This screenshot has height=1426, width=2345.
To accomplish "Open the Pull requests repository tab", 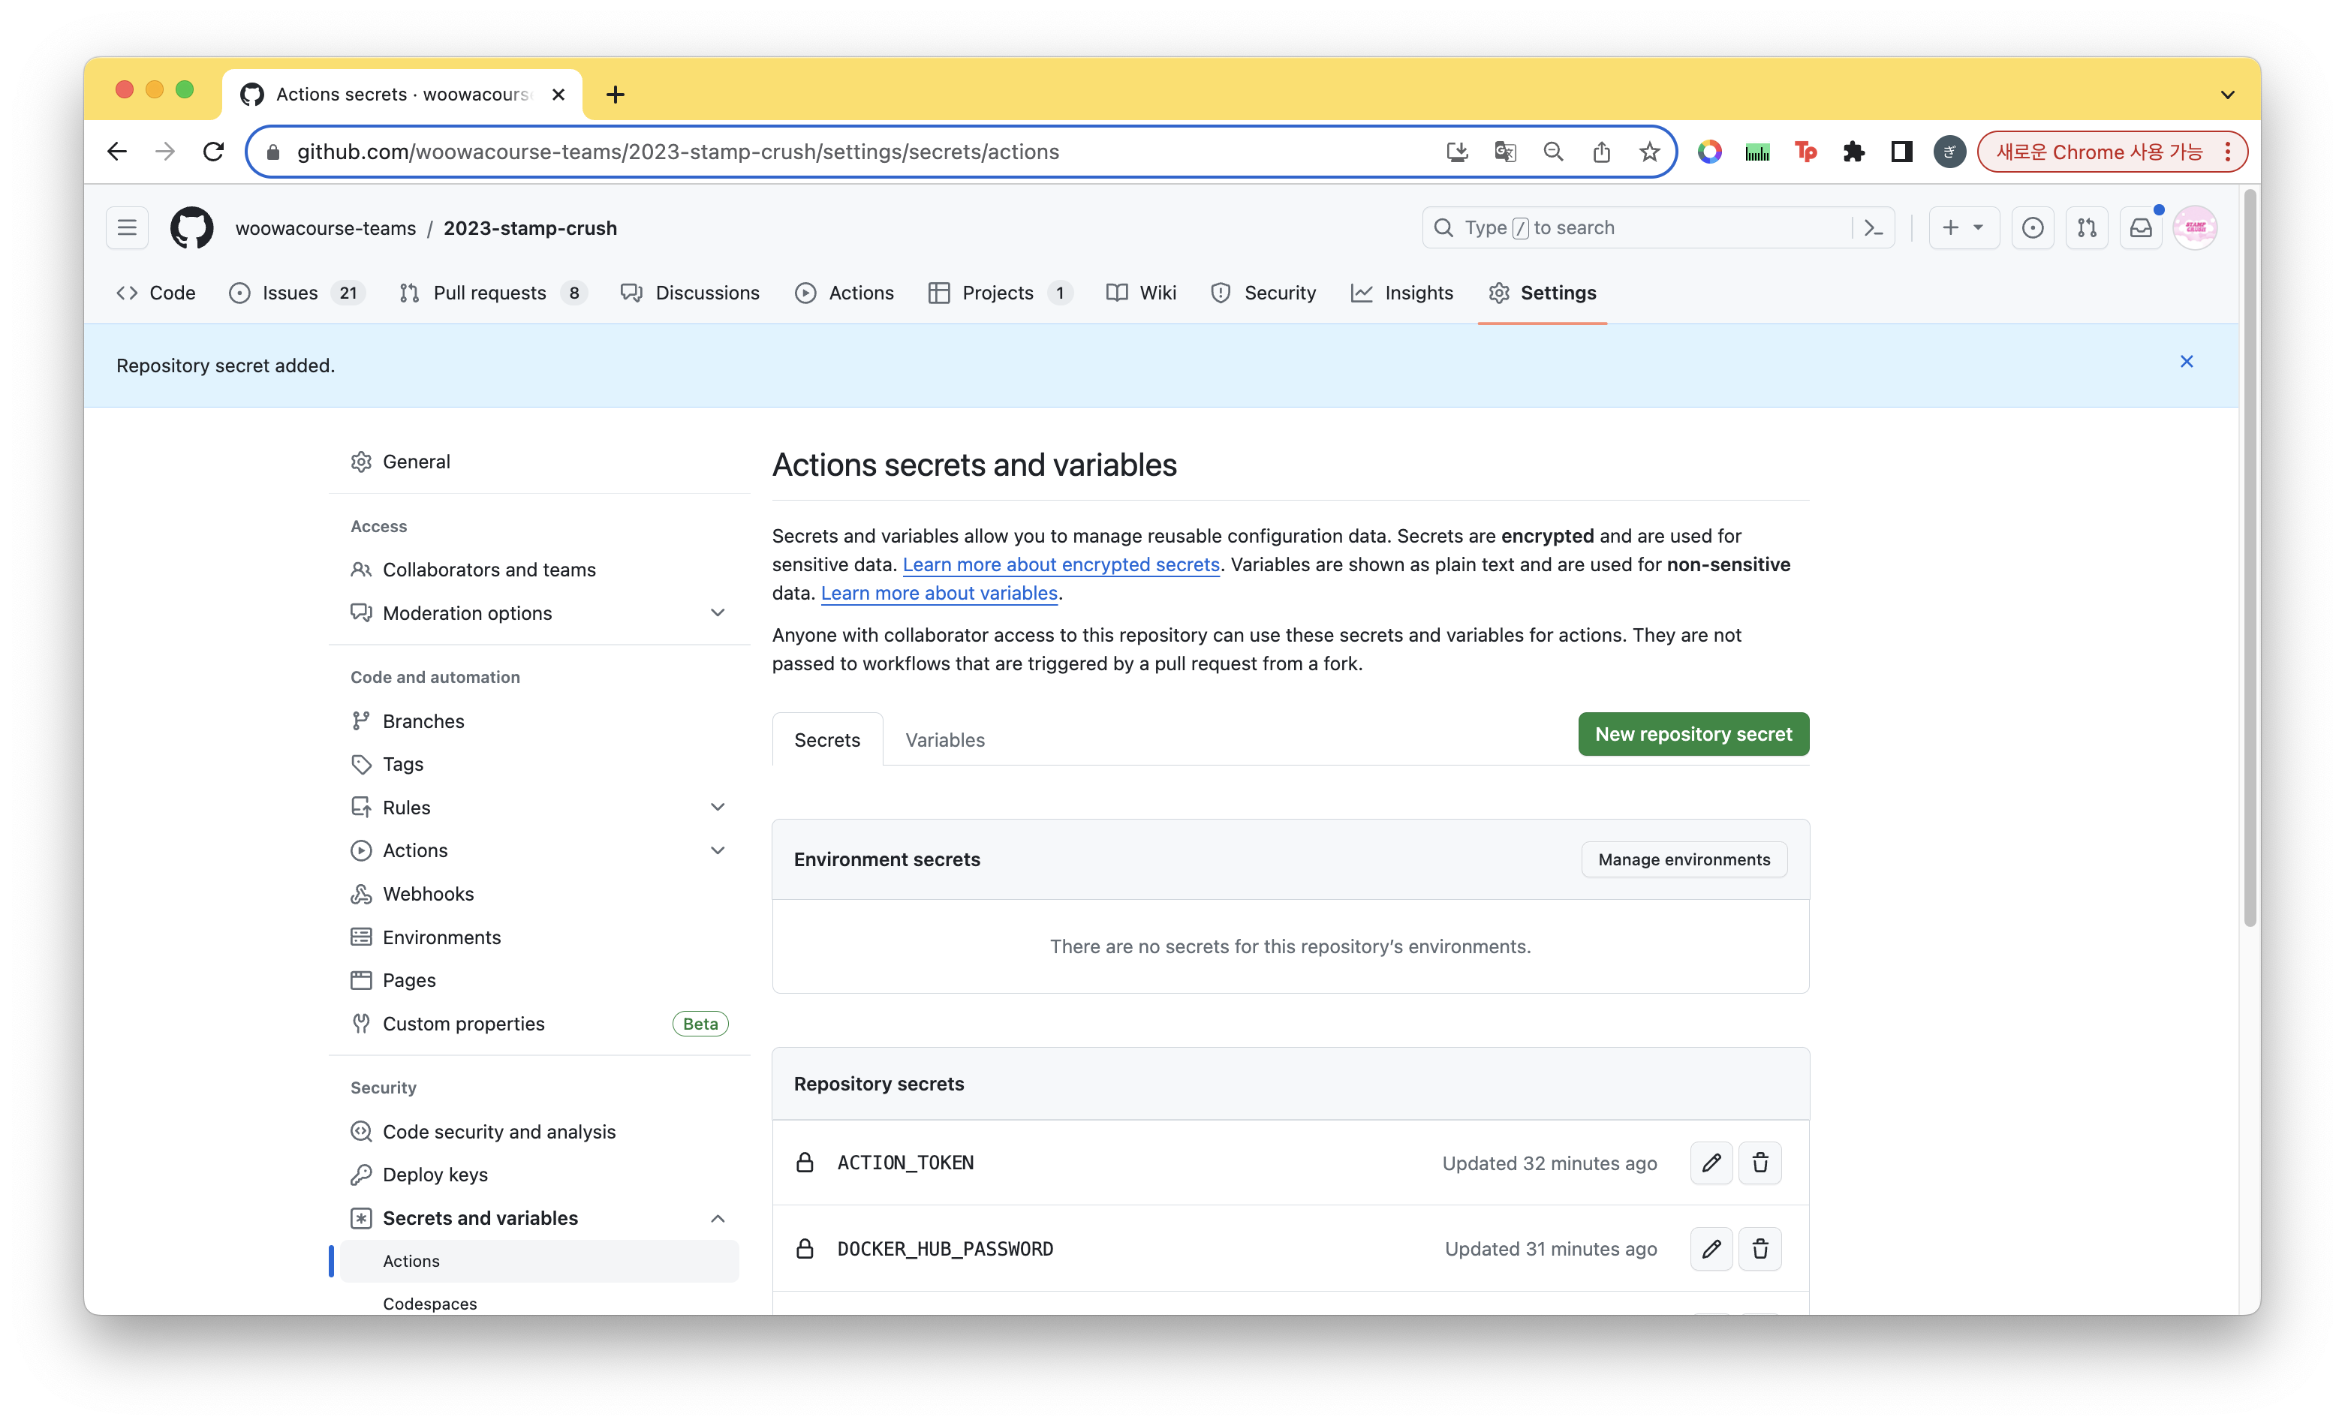I will (x=490, y=293).
